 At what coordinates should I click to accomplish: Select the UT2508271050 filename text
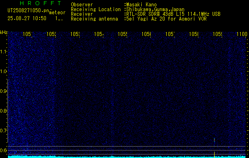(28, 11)
